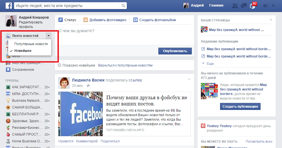The height and width of the screenshot is (148, 282).
Task: Click Создать публикацию button
Action: (x=240, y=106)
